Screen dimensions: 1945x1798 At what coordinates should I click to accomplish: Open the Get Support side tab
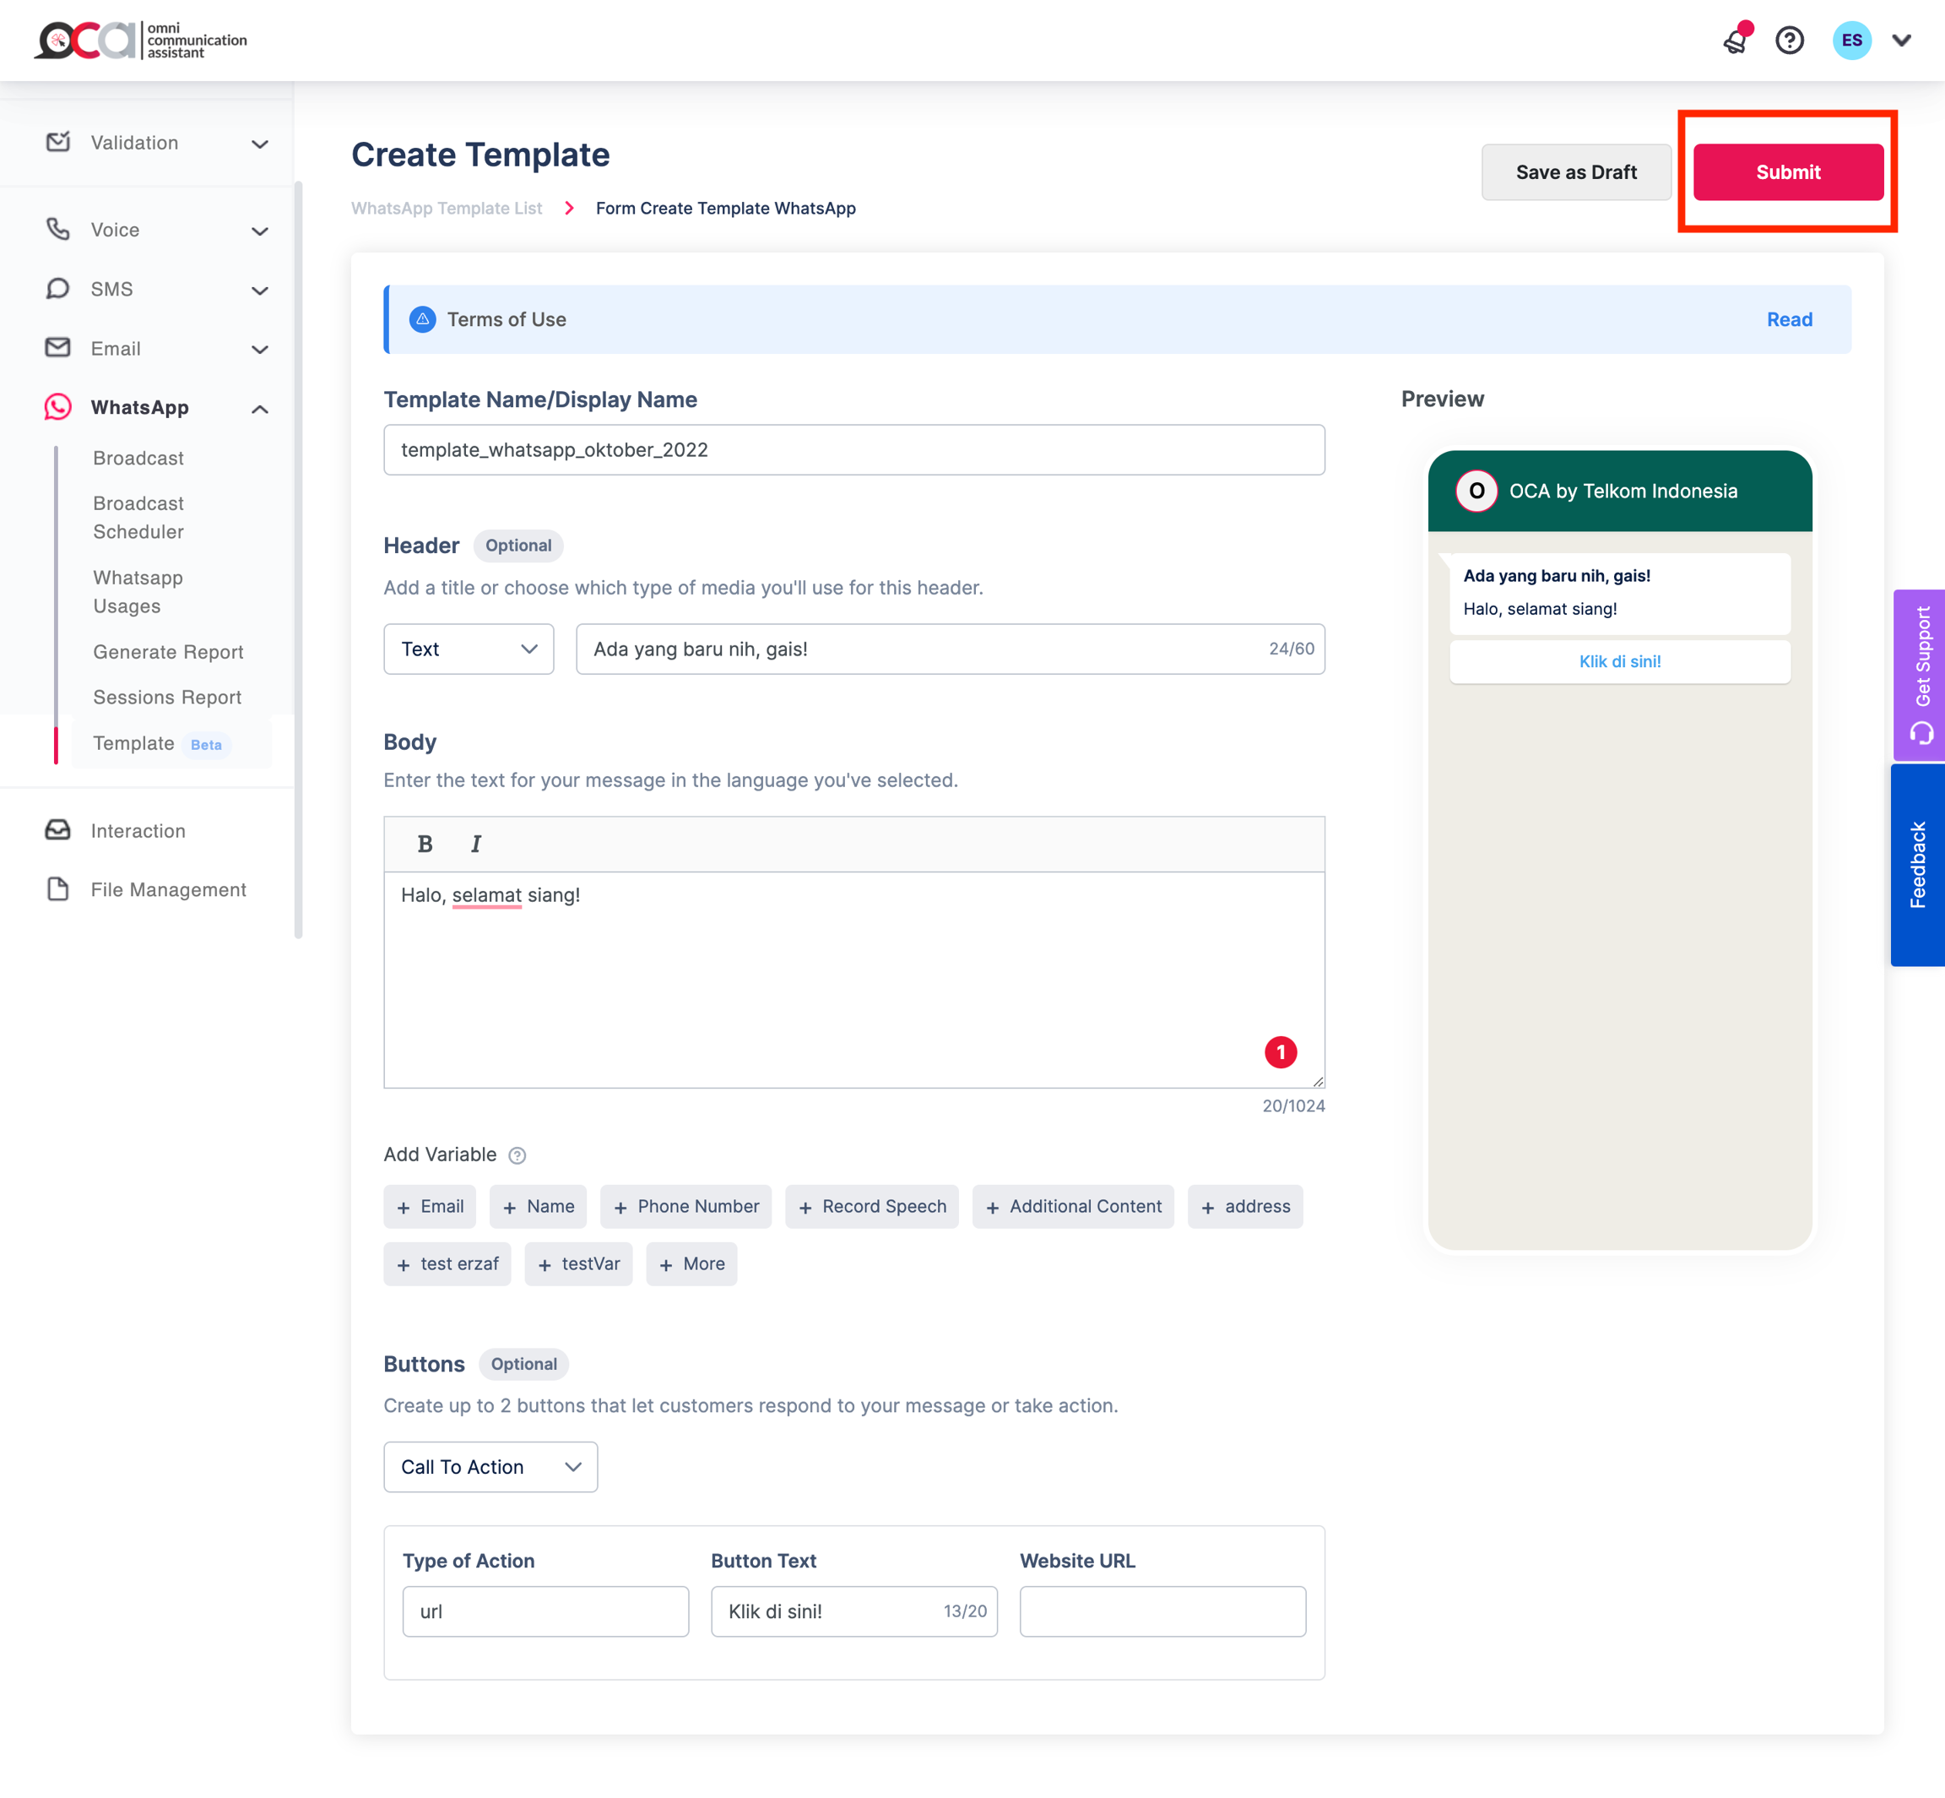tap(1920, 674)
